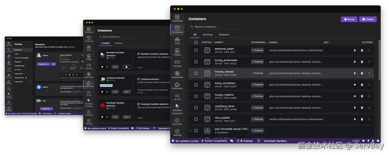Check the awesome_kalam row checkbox
This screenshot has height=155, width=389.
tap(196, 50)
